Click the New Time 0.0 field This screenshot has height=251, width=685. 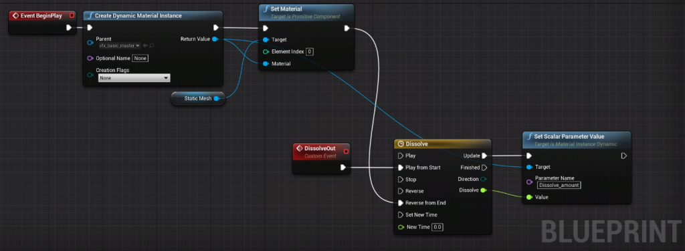click(x=437, y=227)
